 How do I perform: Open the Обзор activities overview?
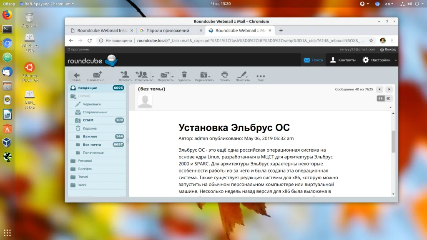click(9, 4)
